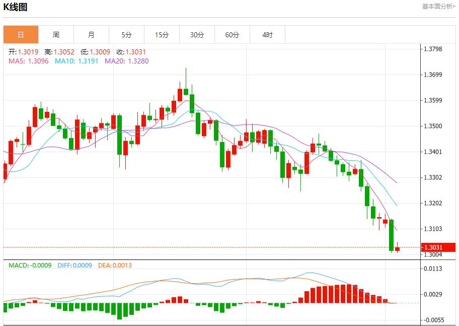Open the 15分 fifteen-minute chart

pyautogui.click(x=162, y=34)
